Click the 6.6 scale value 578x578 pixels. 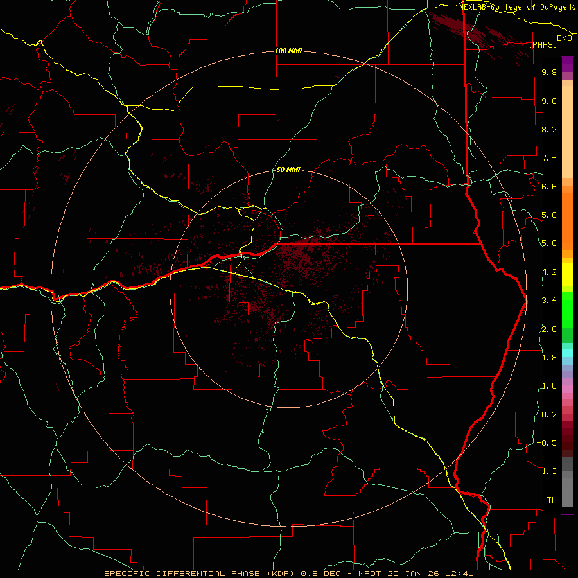(x=549, y=186)
